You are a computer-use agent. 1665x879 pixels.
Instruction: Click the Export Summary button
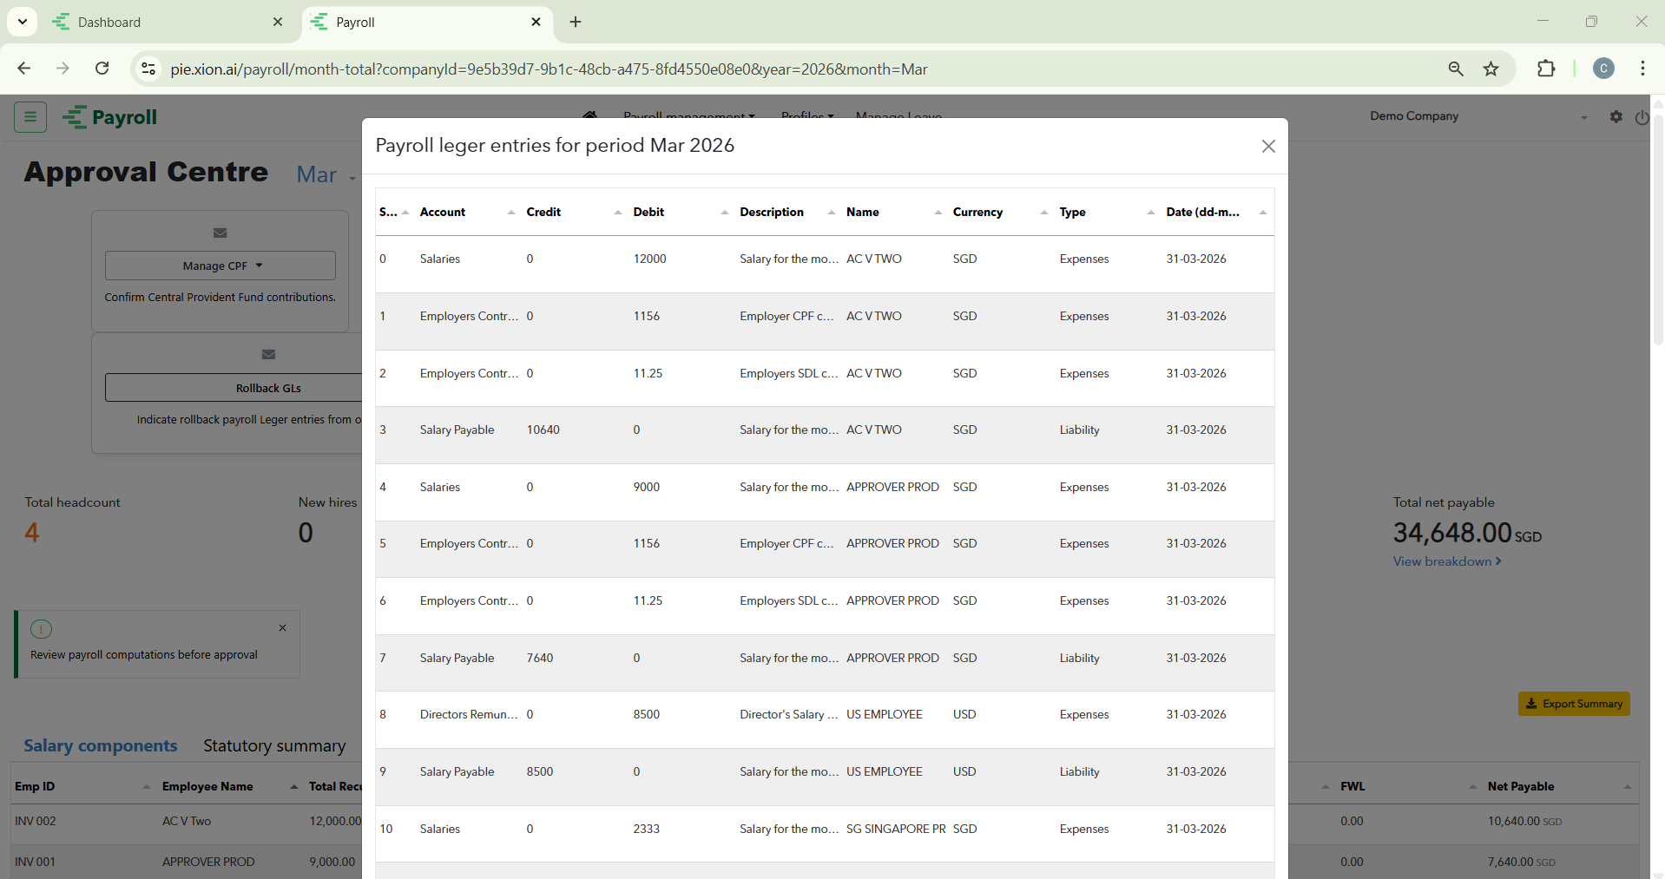(x=1574, y=704)
